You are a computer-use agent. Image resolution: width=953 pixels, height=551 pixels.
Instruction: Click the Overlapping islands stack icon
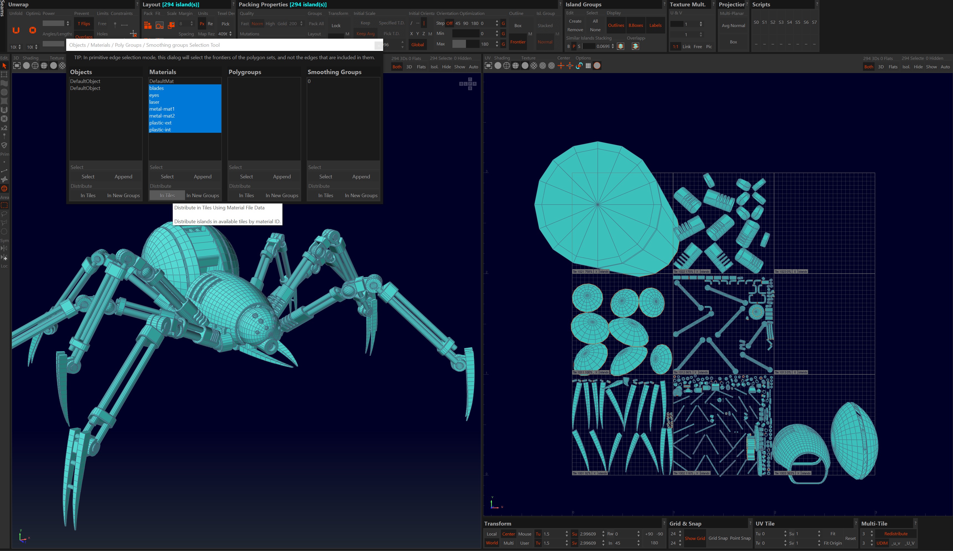click(x=635, y=46)
